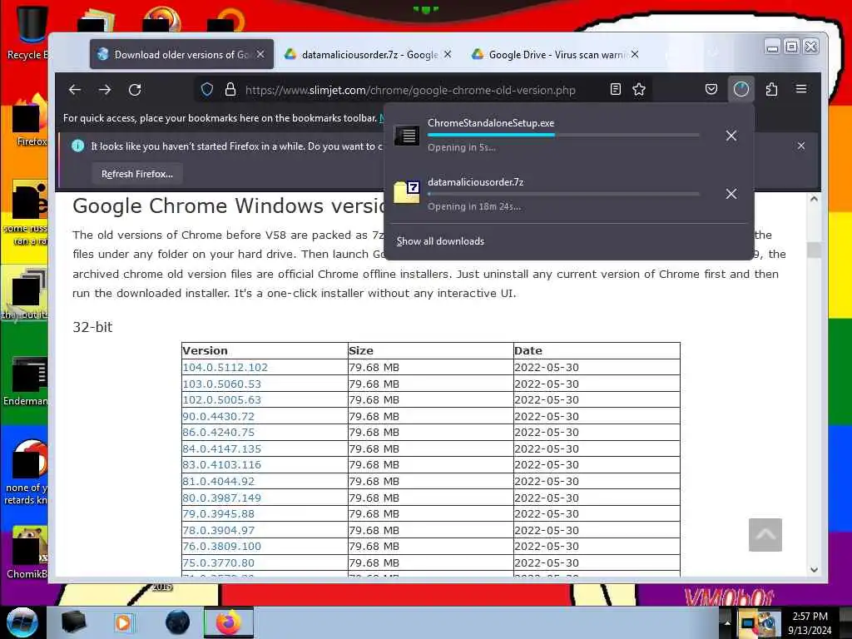Download Chrome version 86.0.4240.75
The height and width of the screenshot is (639, 852).
coord(219,433)
